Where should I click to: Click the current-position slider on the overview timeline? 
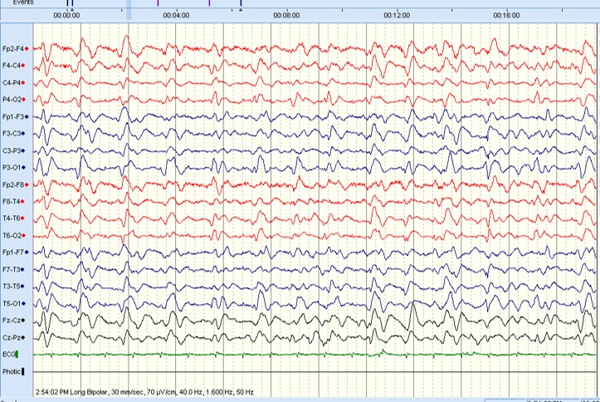coord(128,10)
